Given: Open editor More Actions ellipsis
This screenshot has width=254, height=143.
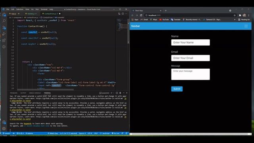Looking at the screenshot, I should 126,14.
